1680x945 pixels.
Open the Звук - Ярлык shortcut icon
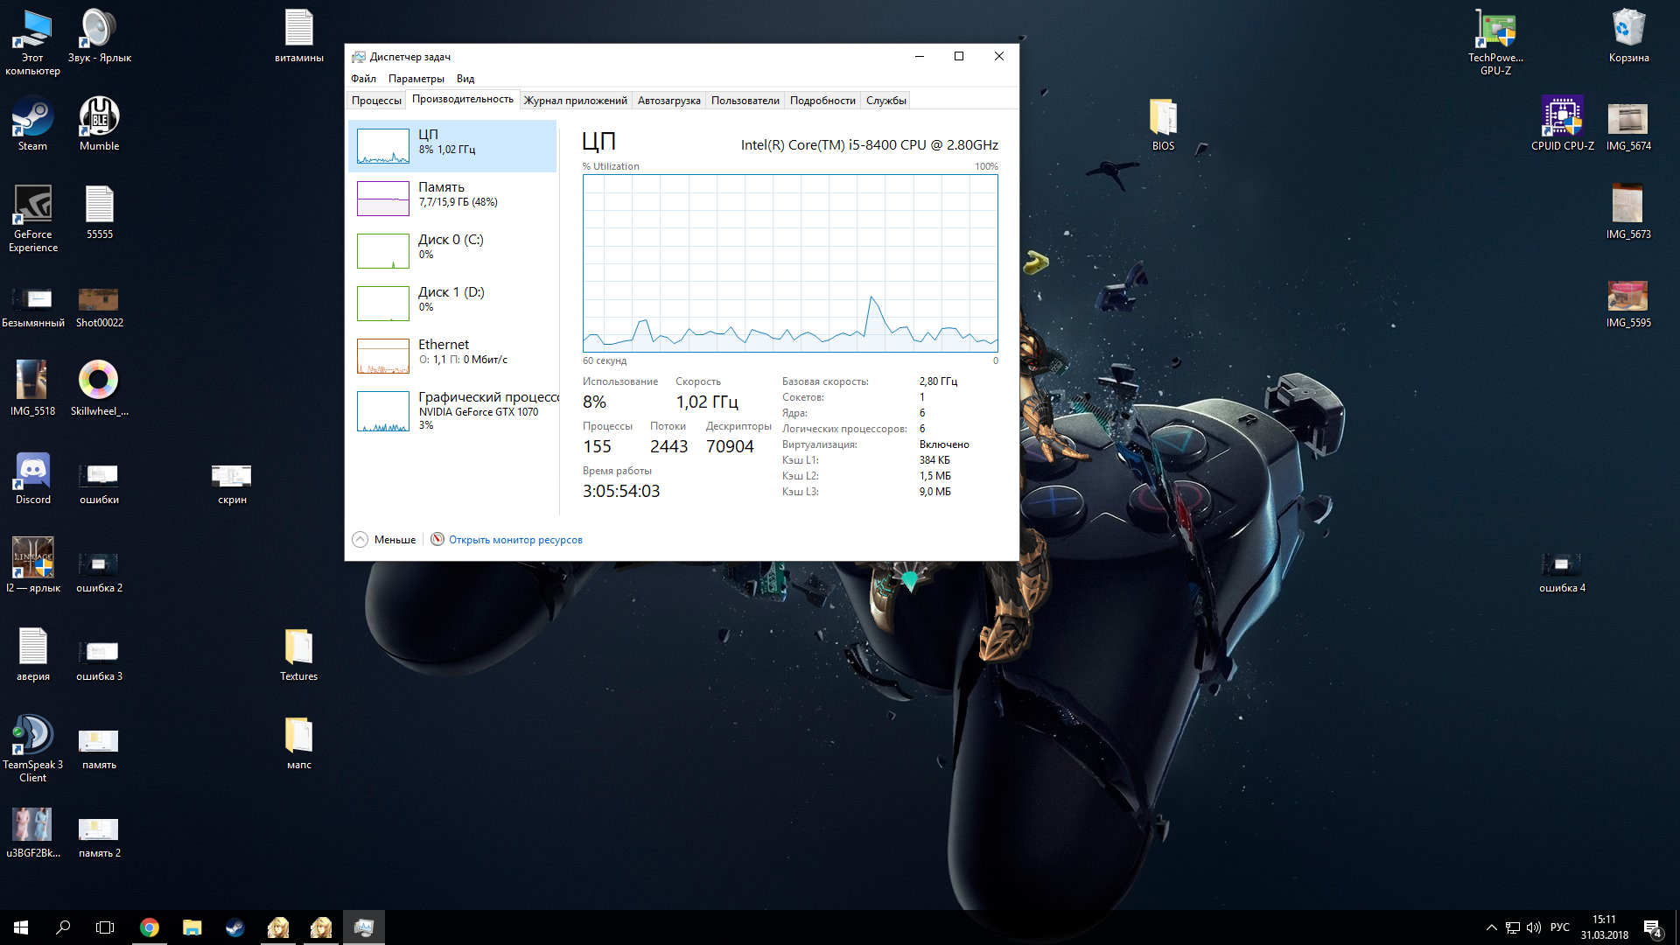coord(100,36)
